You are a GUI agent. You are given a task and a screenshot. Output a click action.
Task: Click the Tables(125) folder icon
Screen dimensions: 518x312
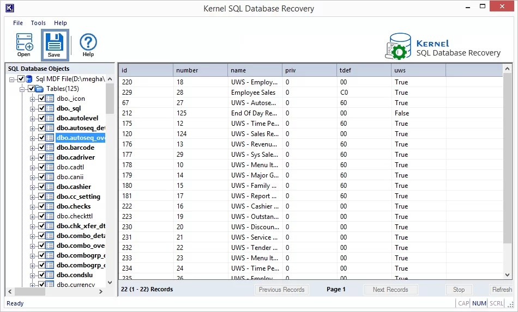(39, 89)
